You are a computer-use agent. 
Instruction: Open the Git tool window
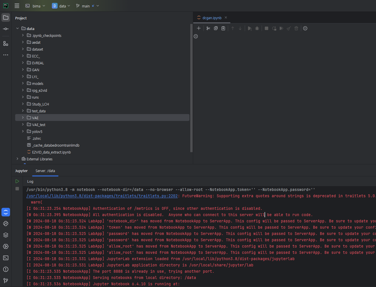(6, 281)
